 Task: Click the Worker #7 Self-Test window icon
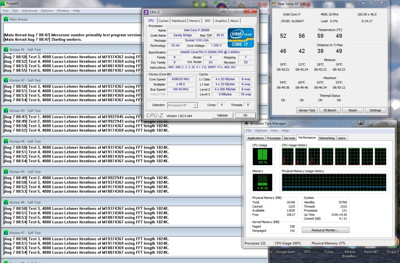[6, 233]
